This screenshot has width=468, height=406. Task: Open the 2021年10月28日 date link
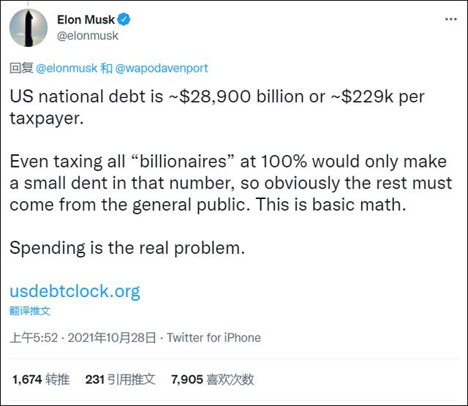click(112, 338)
